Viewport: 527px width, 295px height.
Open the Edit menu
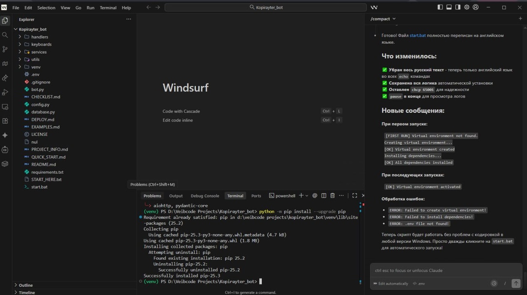[x=28, y=7]
